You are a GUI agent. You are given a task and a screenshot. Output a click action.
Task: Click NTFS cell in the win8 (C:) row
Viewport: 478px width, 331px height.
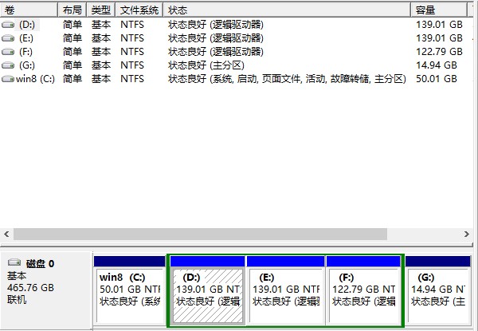pos(132,79)
